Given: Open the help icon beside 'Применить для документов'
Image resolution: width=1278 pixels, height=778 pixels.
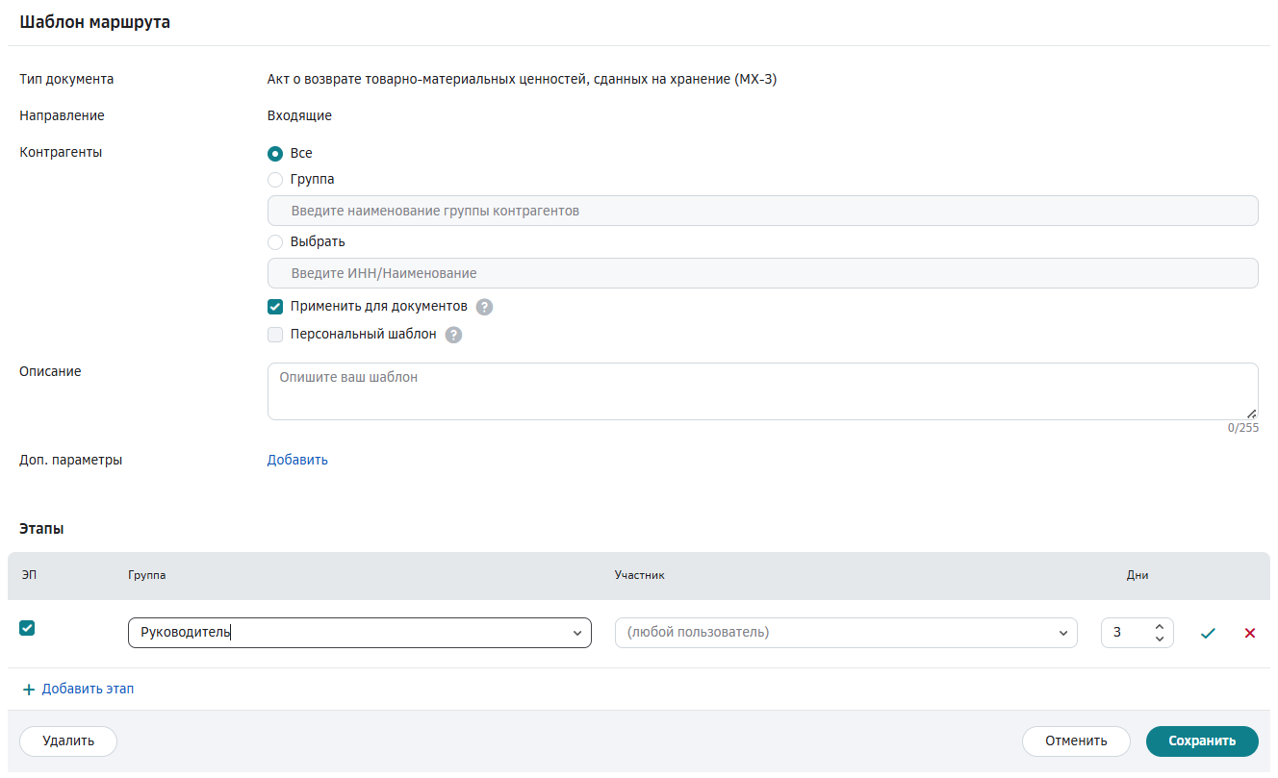Looking at the screenshot, I should [x=485, y=307].
